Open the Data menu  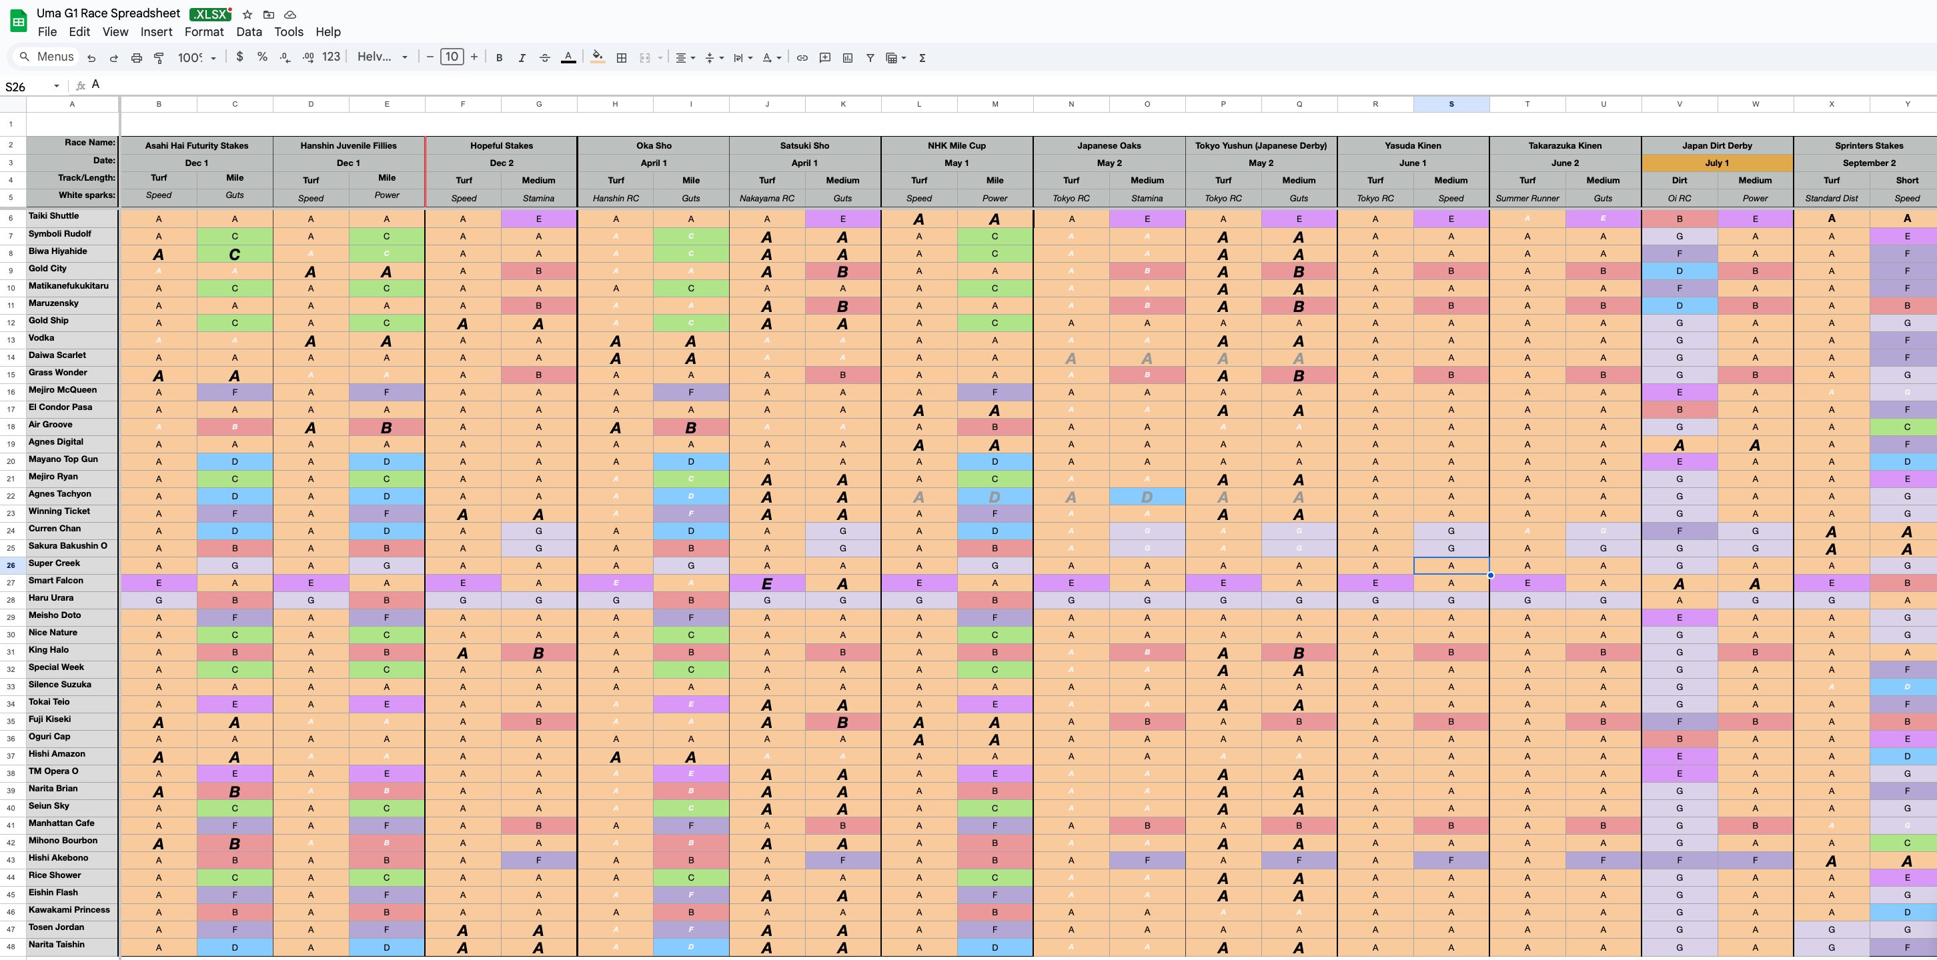[249, 31]
